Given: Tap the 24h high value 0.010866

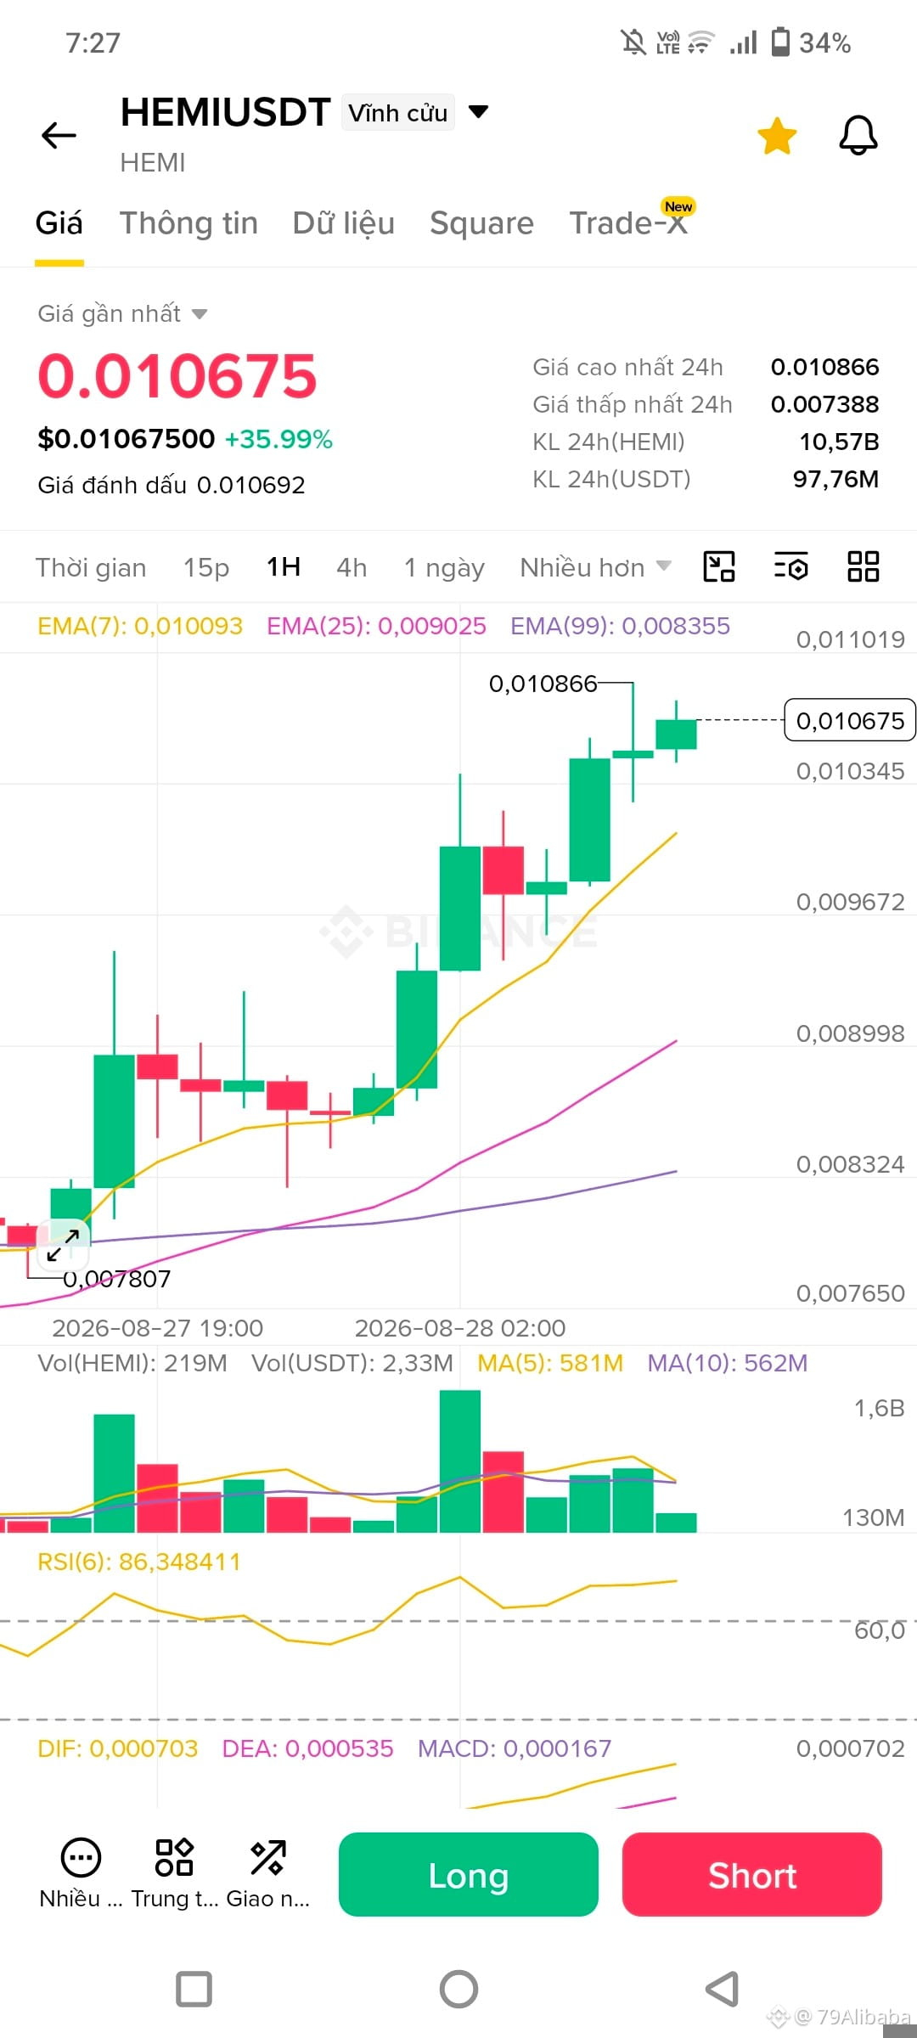Looking at the screenshot, I should (x=824, y=367).
